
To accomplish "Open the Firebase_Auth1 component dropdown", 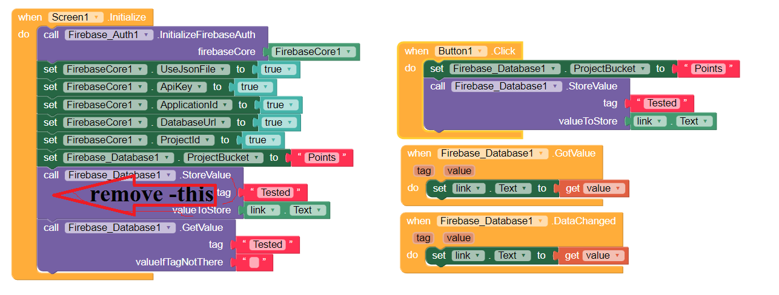I will 109,34.
